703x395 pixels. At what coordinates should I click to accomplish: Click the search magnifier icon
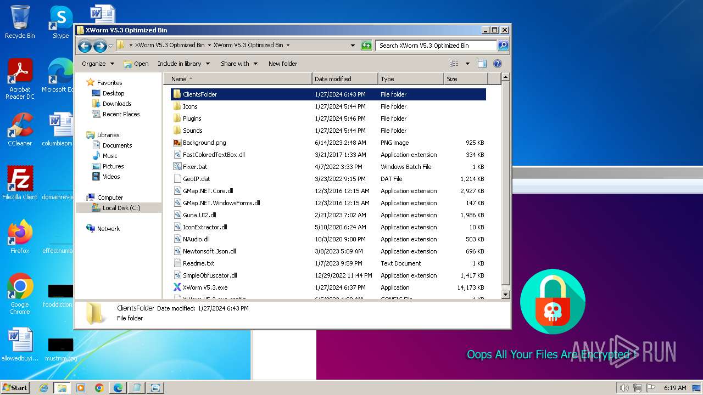pyautogui.click(x=503, y=46)
